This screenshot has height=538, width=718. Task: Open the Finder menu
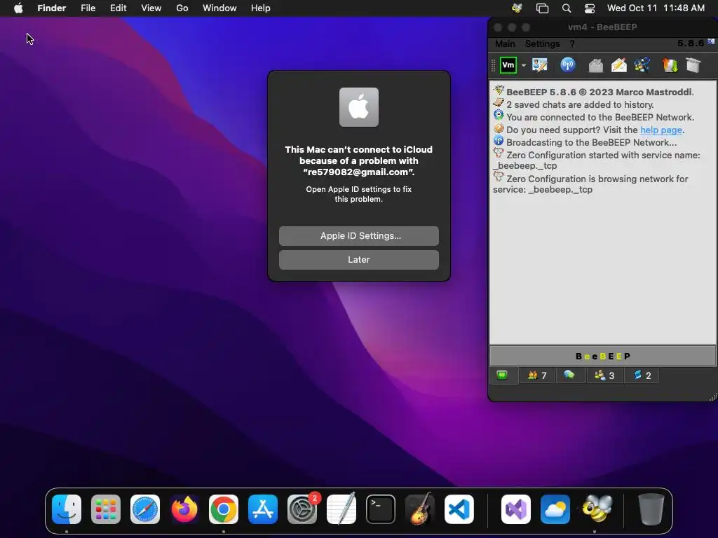pyautogui.click(x=52, y=8)
